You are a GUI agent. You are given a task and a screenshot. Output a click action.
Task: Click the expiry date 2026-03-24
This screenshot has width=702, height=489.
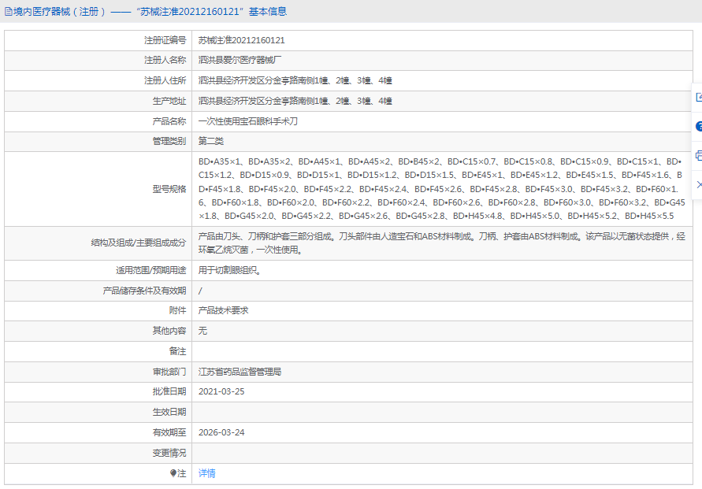(221, 432)
